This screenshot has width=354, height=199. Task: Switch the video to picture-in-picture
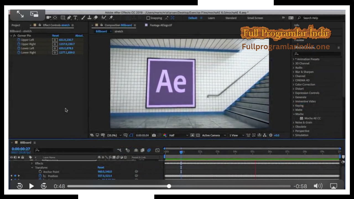[34, 14]
